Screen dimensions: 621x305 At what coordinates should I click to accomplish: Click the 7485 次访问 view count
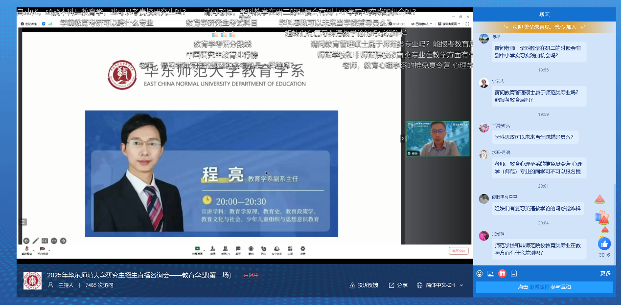(x=99, y=285)
